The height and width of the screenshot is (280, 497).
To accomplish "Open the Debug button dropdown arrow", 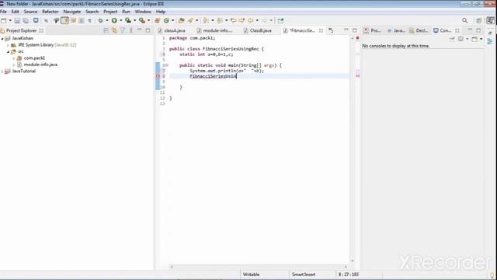I will pos(107,21).
